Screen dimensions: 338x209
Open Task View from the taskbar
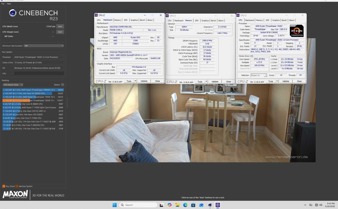coord(161,205)
